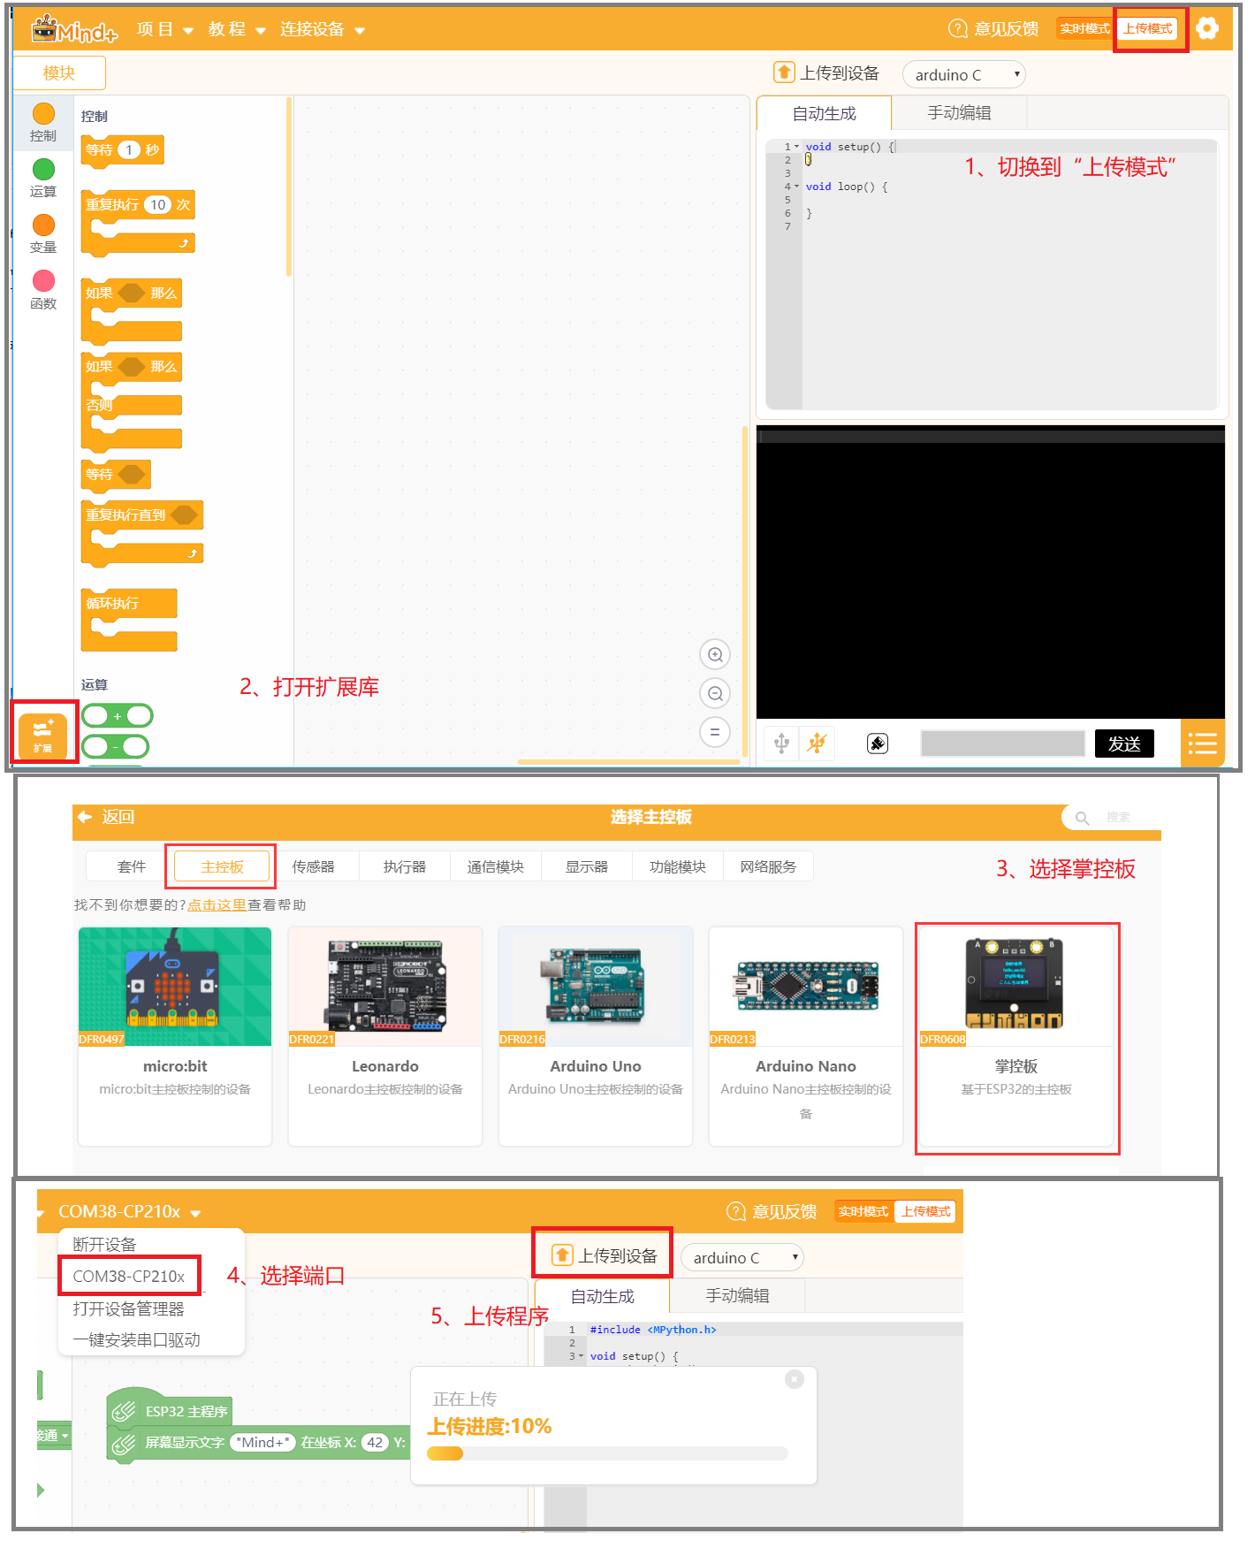Image resolution: width=1255 pixels, height=1556 pixels.
Task: Select the 传感器 tab
Action: (x=314, y=866)
